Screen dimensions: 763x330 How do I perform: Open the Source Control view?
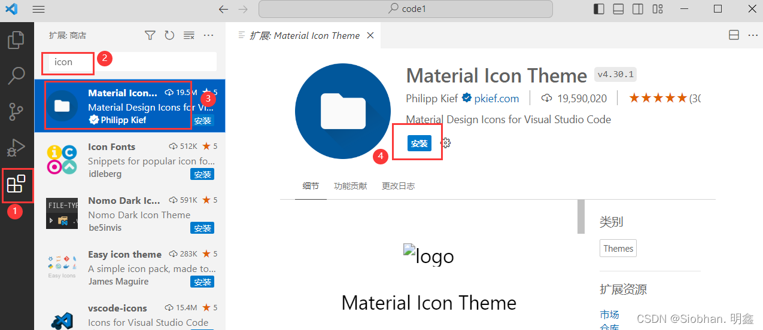point(16,111)
